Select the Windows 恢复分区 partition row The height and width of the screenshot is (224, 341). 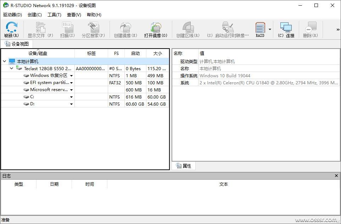85,76
